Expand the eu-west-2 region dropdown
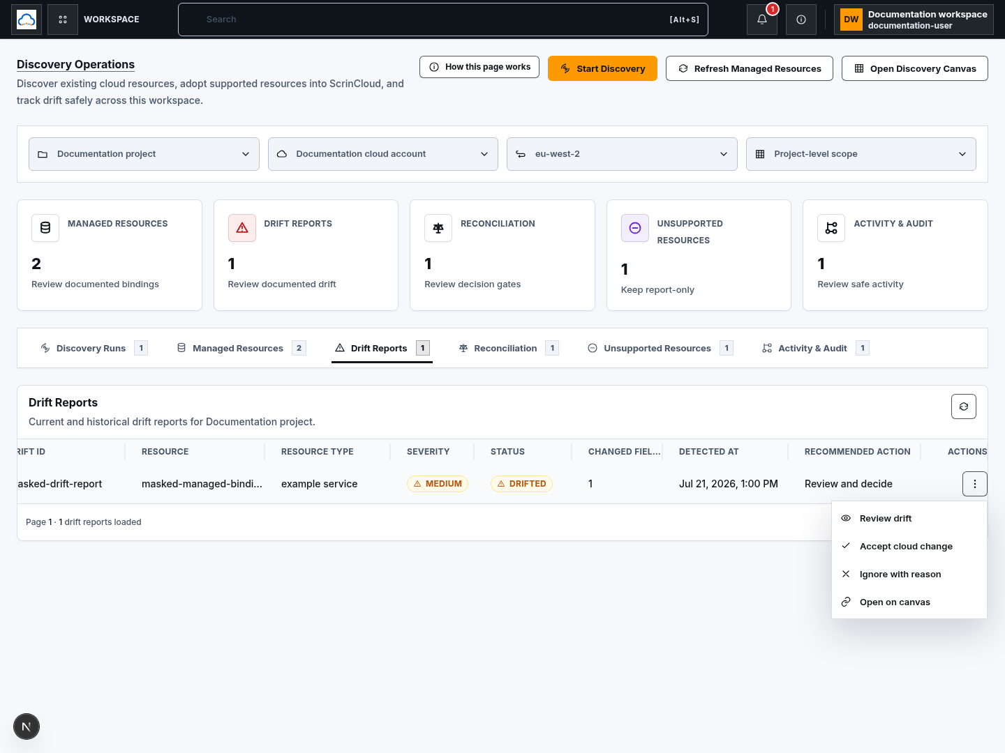Image resolution: width=1005 pixels, height=753 pixels. click(622, 154)
